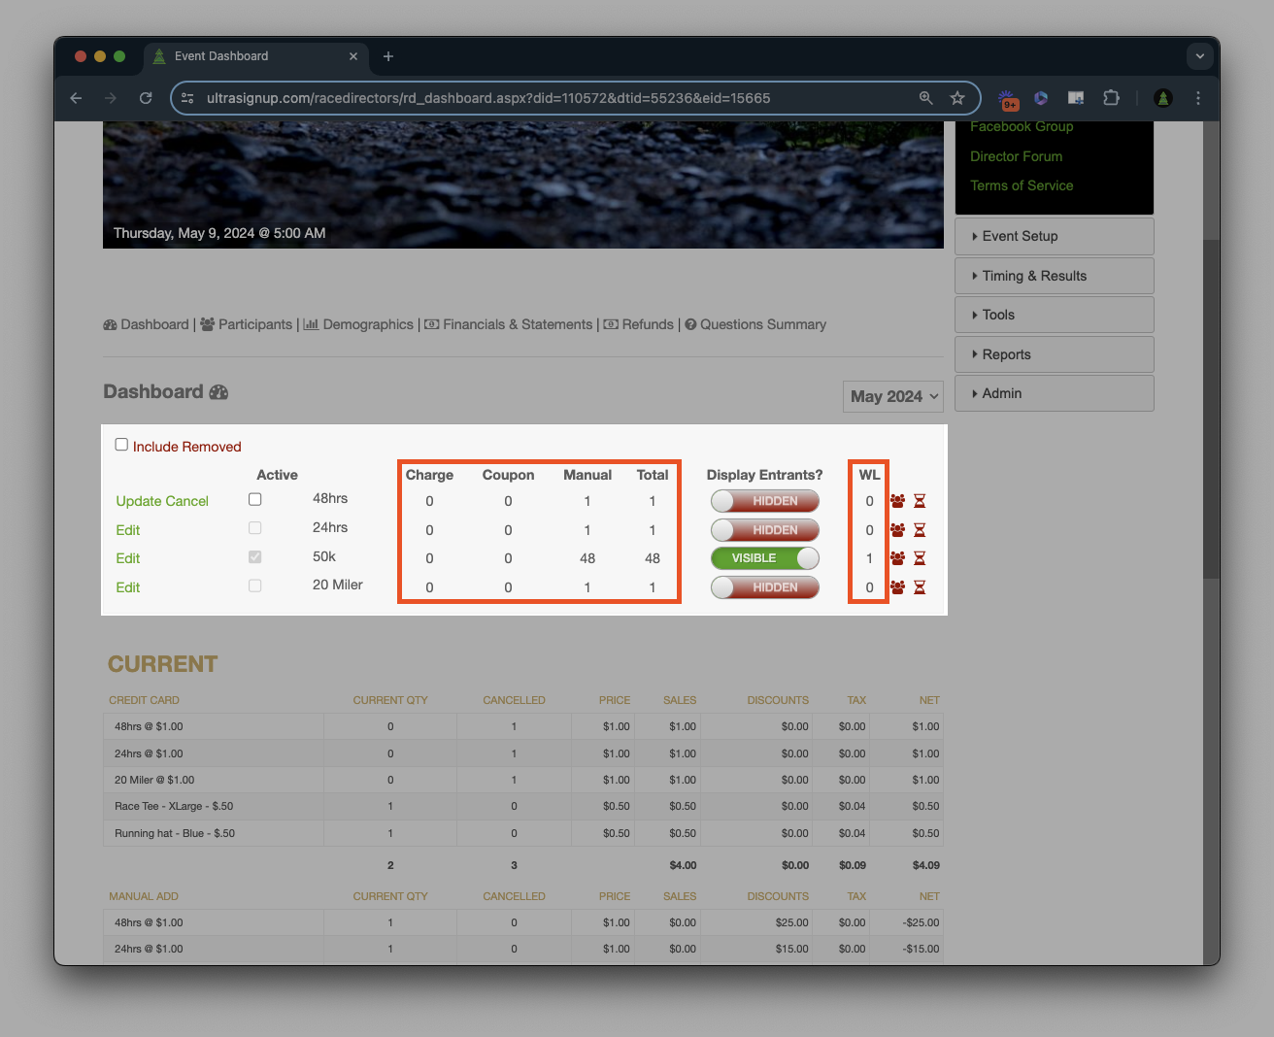Open the browser Extensions puzzle icon
Viewport: 1274px width, 1037px height.
(1111, 98)
